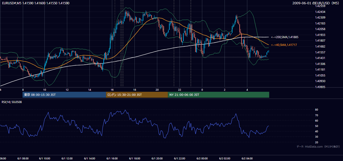
Task: Click the 6/1 22:00 time label
Action: coord(180,159)
